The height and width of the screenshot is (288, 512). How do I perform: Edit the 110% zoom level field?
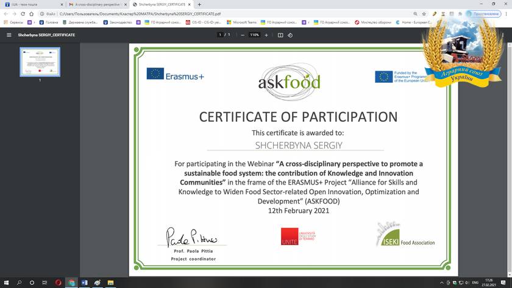[254, 35]
